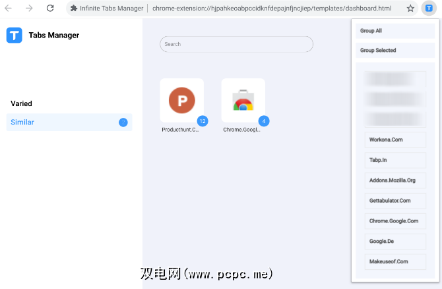442x289 pixels.
Task: Select the Varied category
Action: pyautogui.click(x=21, y=103)
